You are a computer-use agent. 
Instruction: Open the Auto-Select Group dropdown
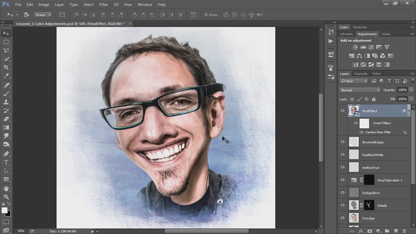click(x=43, y=15)
